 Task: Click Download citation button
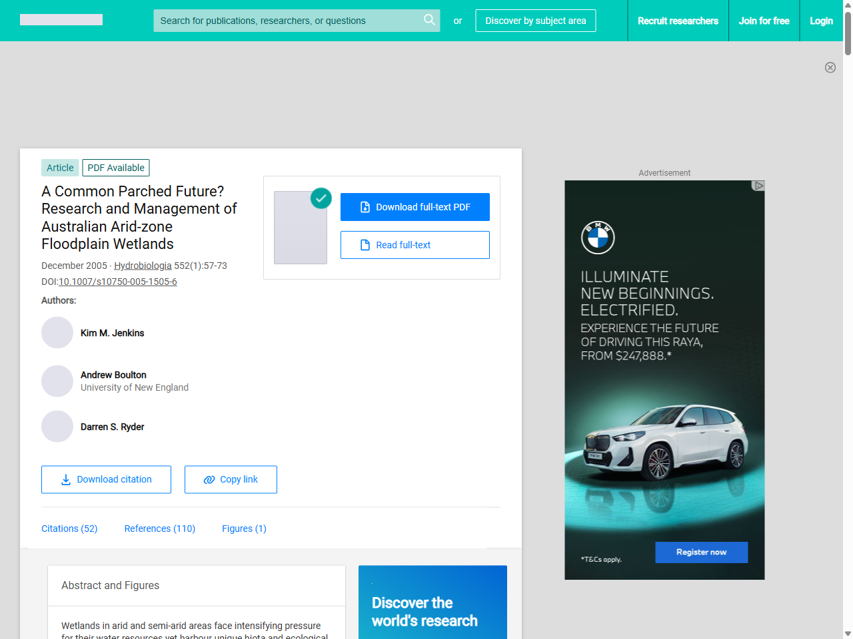point(106,479)
